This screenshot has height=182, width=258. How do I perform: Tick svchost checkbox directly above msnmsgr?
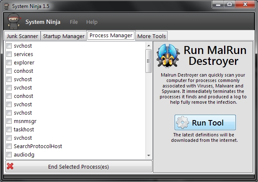9,113
